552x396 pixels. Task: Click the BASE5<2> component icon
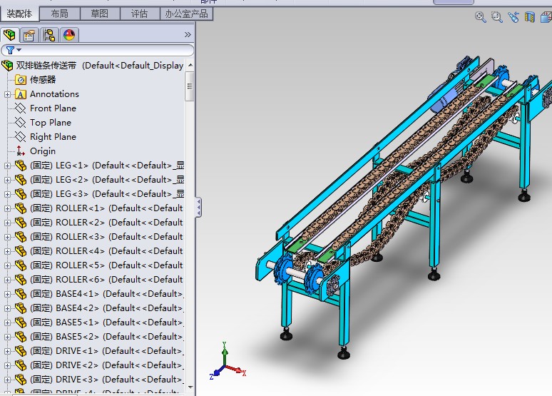coord(21,337)
